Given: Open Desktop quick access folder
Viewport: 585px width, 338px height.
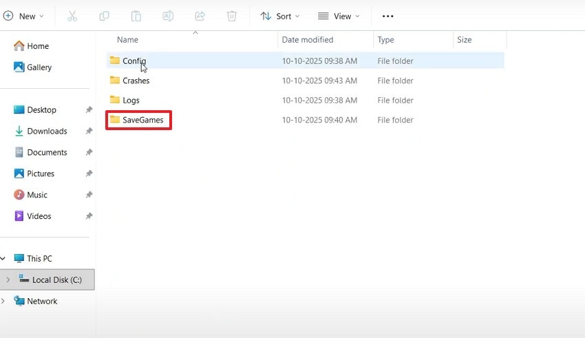Looking at the screenshot, I should [x=41, y=109].
